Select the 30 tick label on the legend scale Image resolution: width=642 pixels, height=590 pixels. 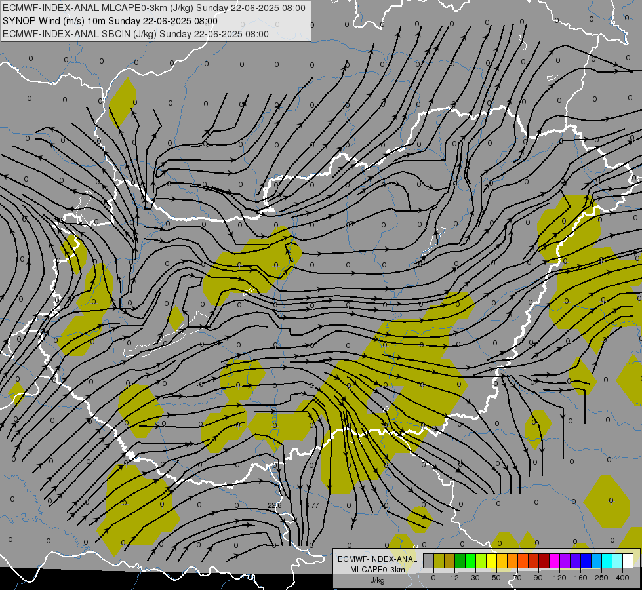pos(475,578)
